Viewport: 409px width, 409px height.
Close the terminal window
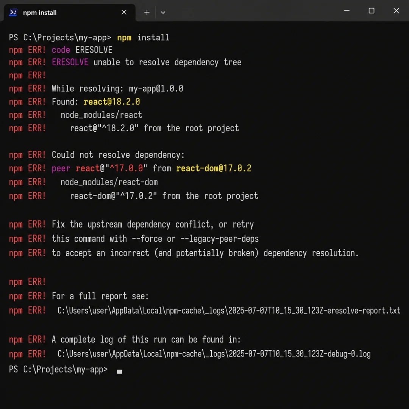point(396,11)
